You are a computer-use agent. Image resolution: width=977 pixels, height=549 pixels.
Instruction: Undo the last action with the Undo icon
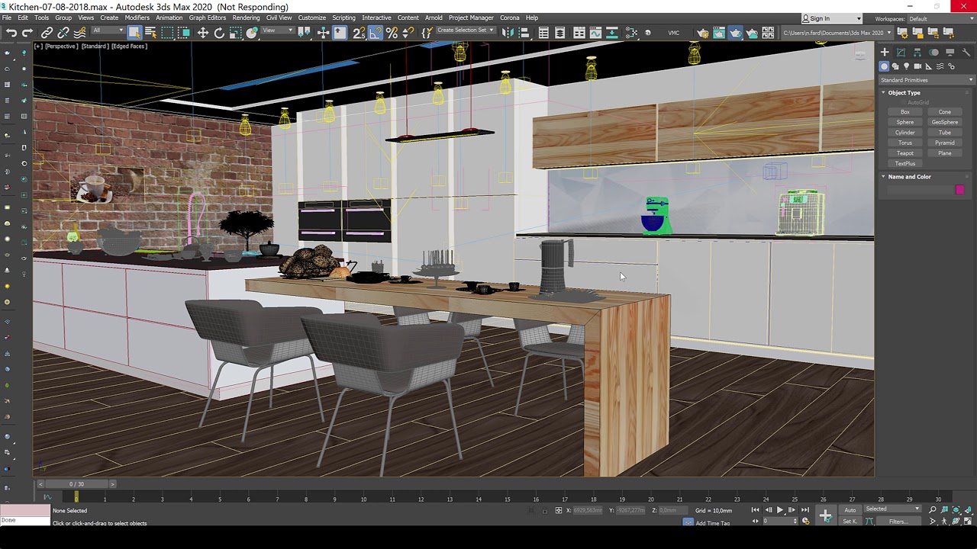click(x=11, y=32)
